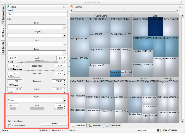Click the garbage collection trash icon
Viewport: 185px width, 133px height.
158,130
